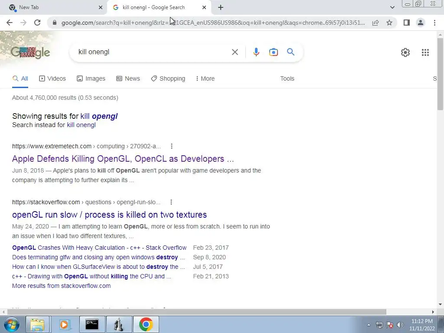Open openGL run slow stackoverflow question
The height and width of the screenshot is (333, 444).
109,215
